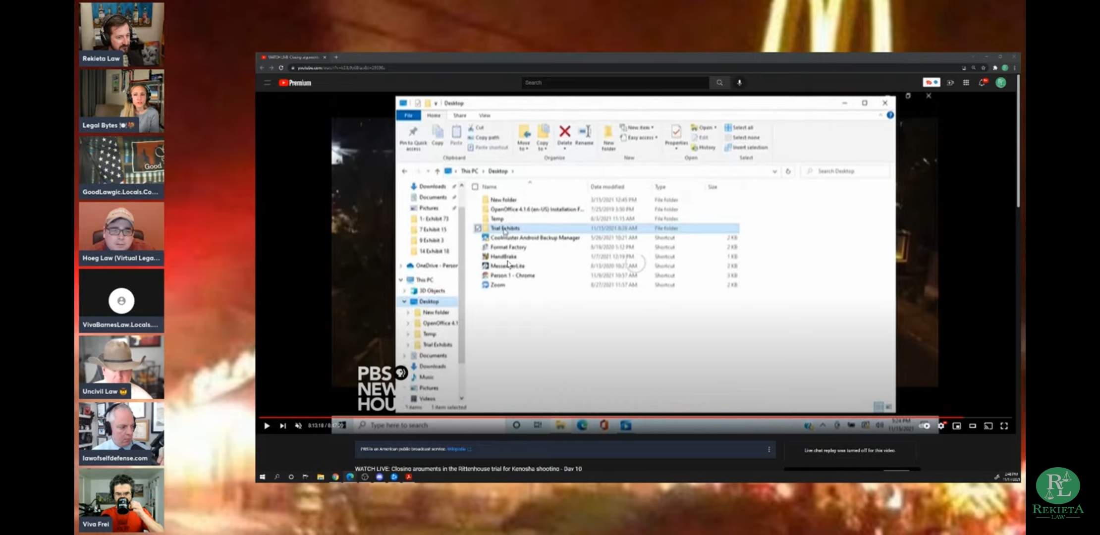Open a new browser tab
This screenshot has width=1100, height=535.
coord(336,57)
